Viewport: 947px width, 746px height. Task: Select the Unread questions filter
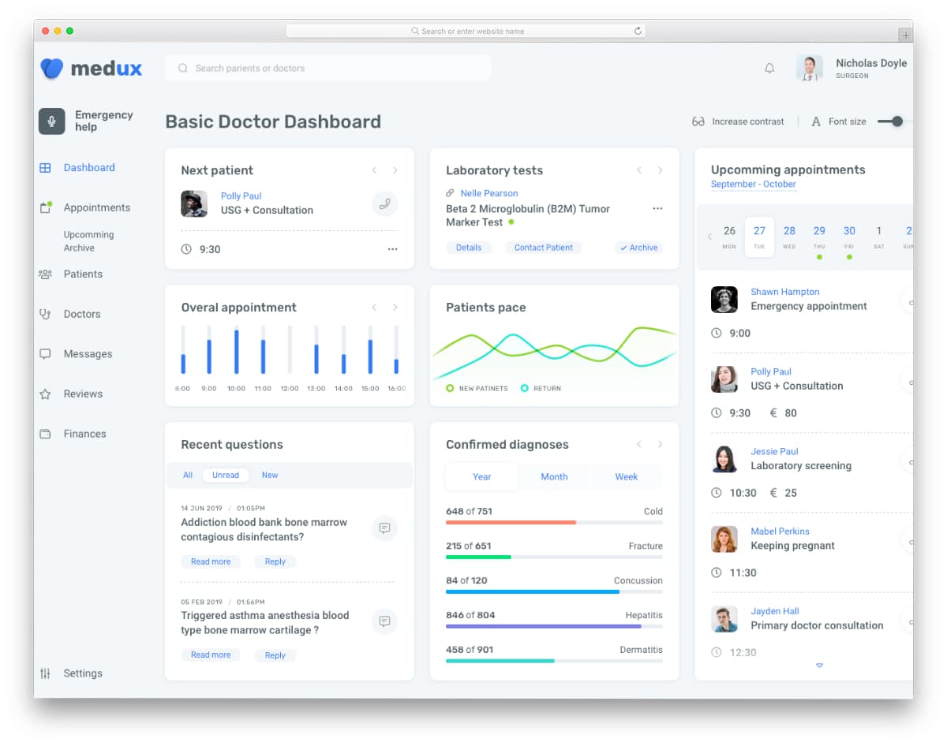[226, 475]
